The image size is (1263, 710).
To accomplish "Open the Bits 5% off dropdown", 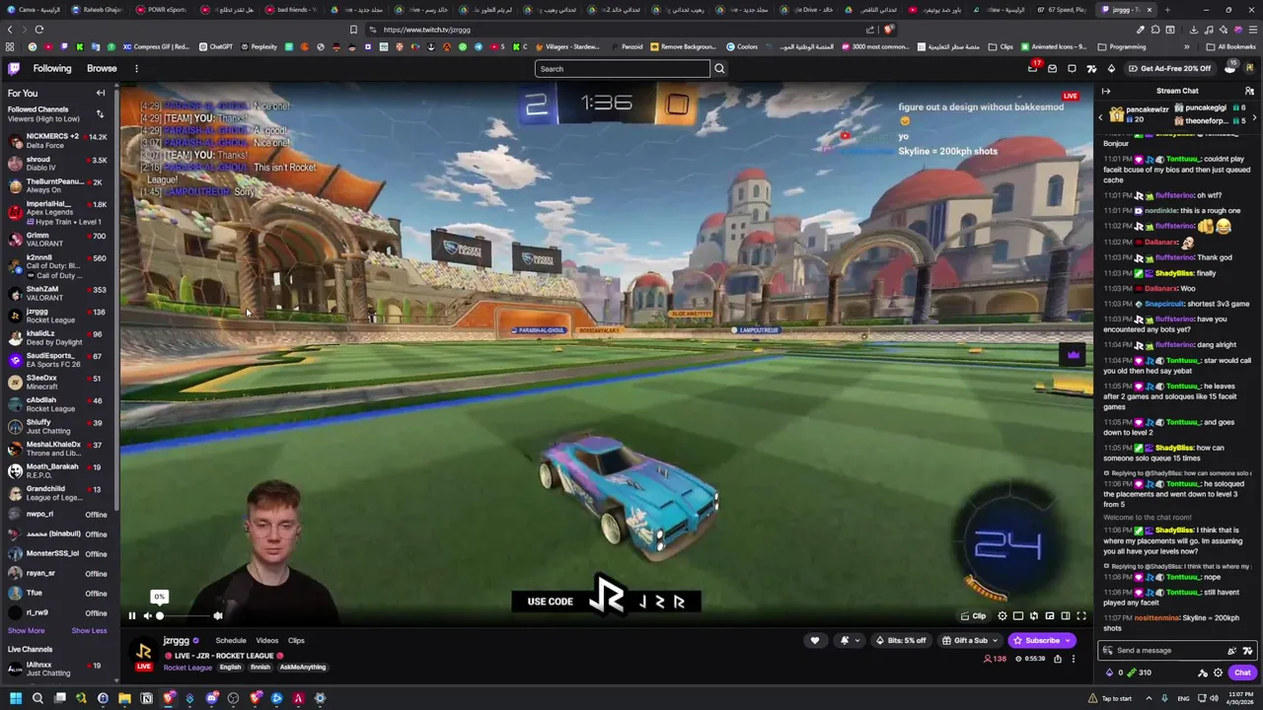I will click(901, 641).
